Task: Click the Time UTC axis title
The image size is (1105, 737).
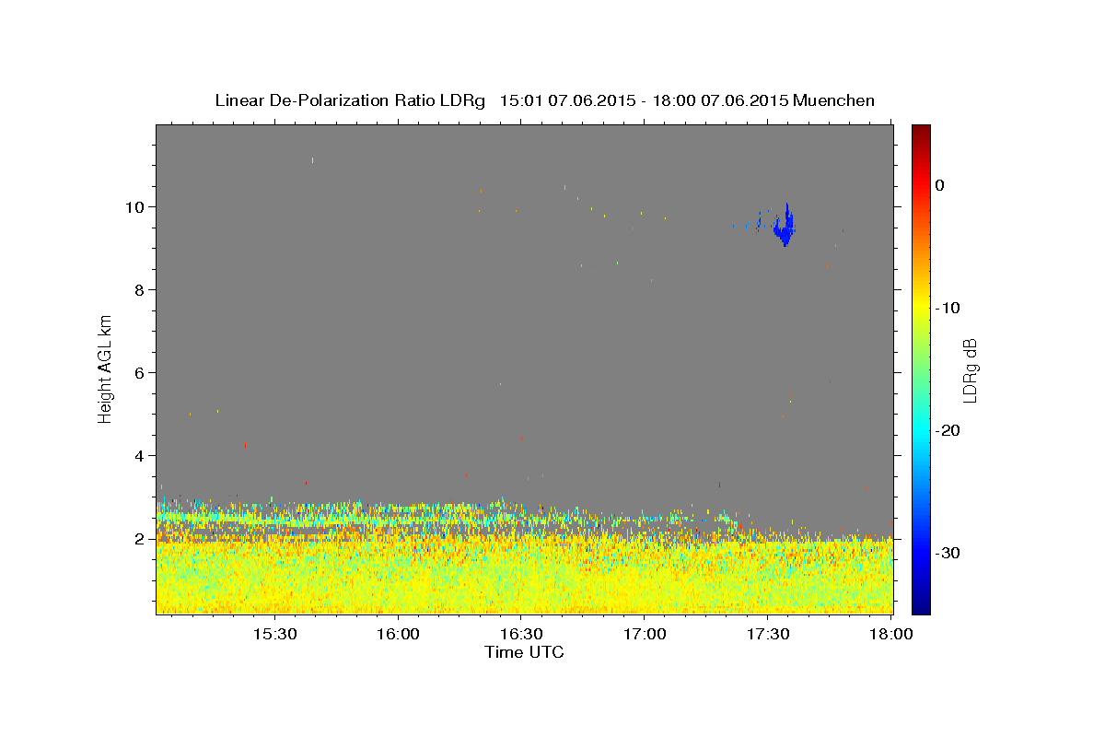Action: point(524,652)
